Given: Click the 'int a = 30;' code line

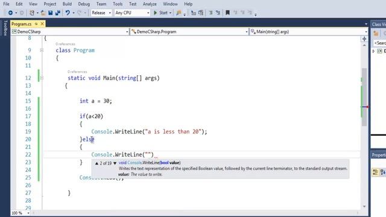Looking at the screenshot, I should pyautogui.click(x=96, y=101).
